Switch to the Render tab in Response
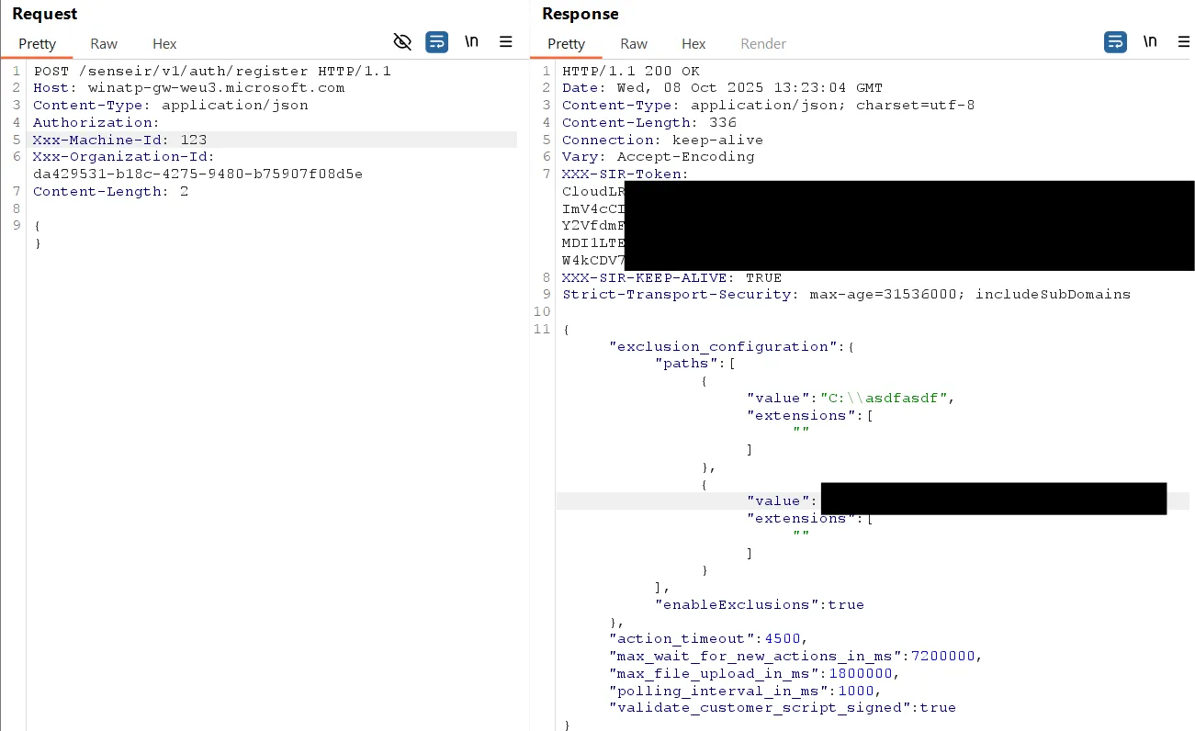 [763, 44]
